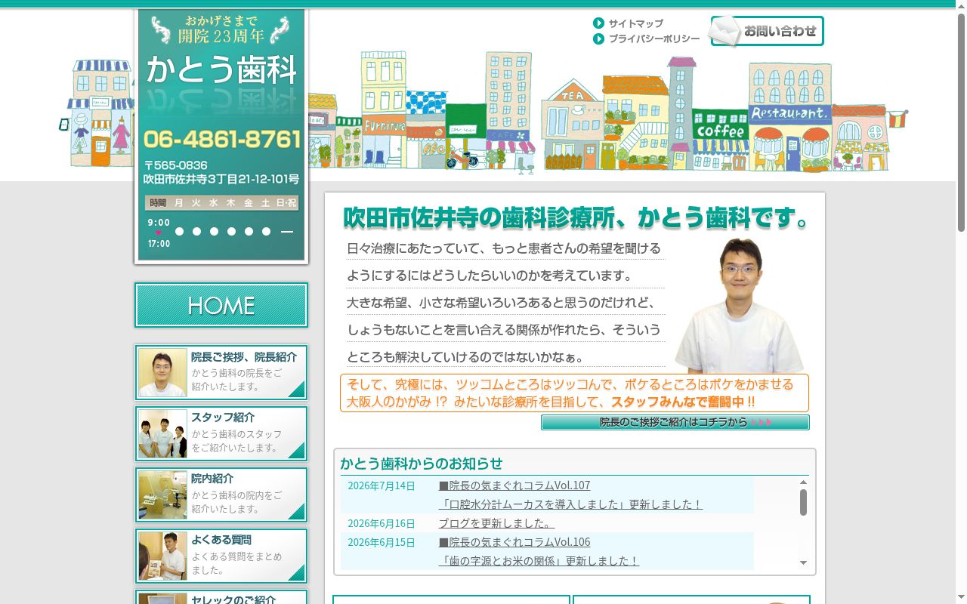967x604 pixels.
Task: Open スタッフ紹介 menu item
Action: coord(221,433)
